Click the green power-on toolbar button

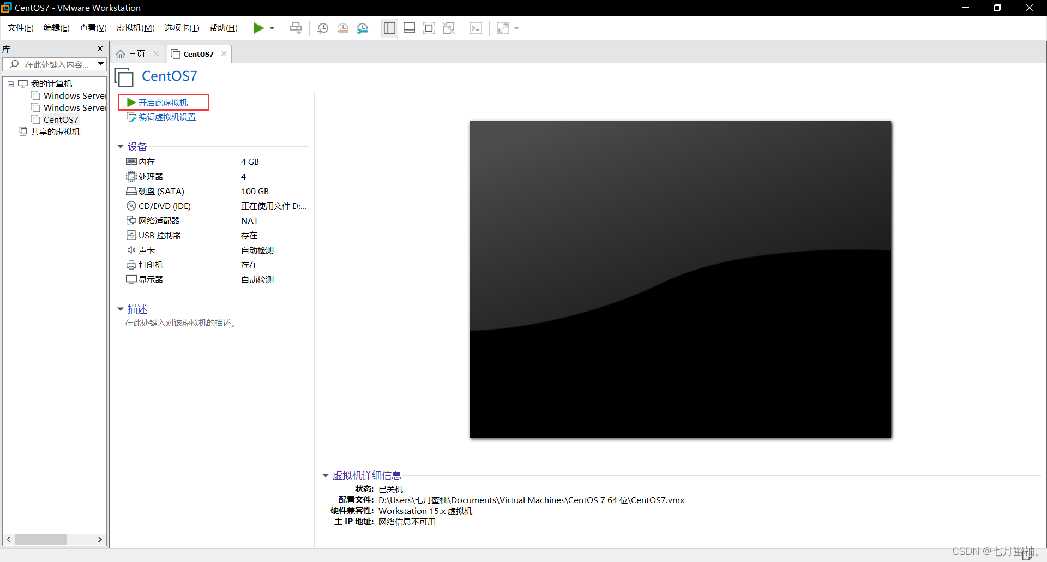pos(258,28)
